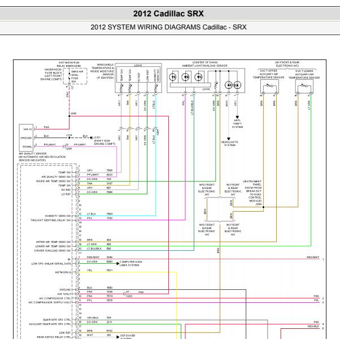
Task: Click the '2012 Cadillac SRX' title
Action: coord(168,14)
